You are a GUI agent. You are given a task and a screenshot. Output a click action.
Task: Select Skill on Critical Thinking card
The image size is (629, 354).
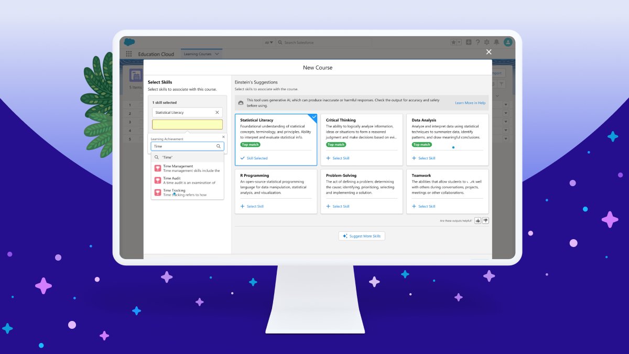tap(338, 158)
